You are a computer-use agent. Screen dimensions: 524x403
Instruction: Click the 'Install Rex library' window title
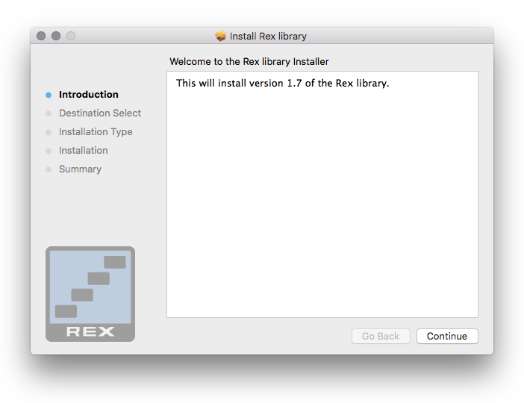[x=268, y=36]
